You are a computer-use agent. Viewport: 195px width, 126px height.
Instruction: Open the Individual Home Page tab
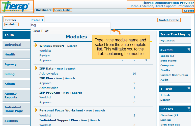click(16, 109)
